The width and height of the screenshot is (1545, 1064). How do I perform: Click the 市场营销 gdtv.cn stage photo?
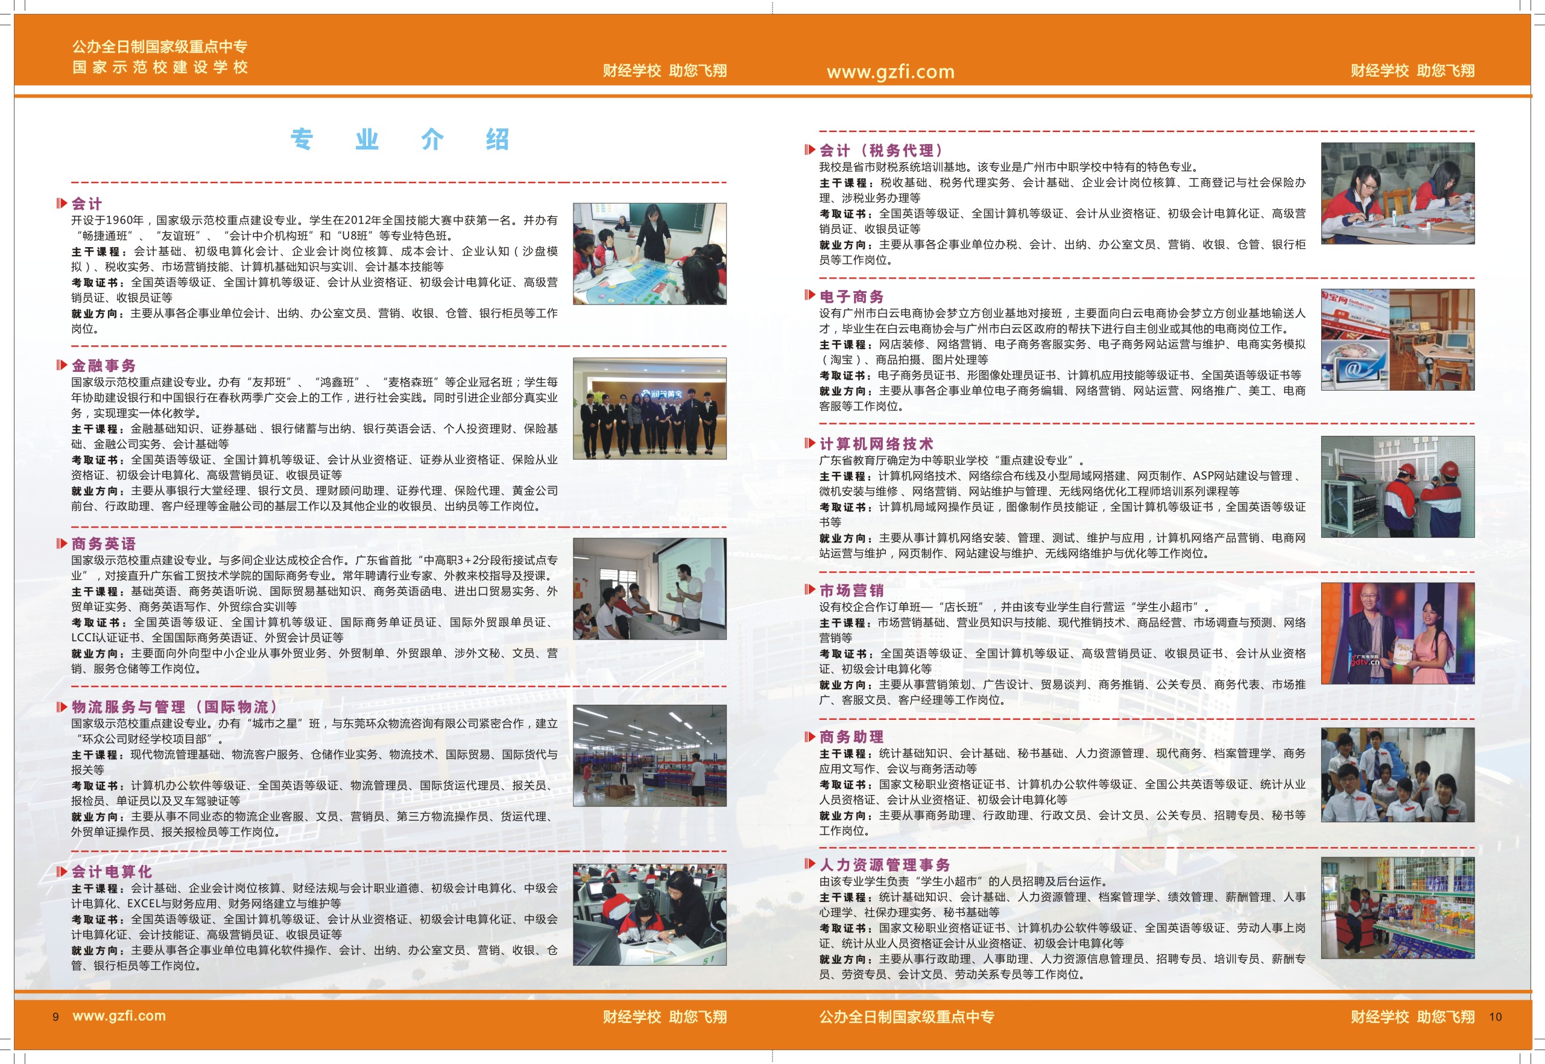1398,634
